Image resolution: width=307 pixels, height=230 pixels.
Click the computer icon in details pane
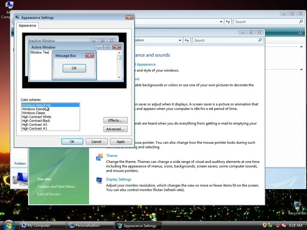[20, 179]
